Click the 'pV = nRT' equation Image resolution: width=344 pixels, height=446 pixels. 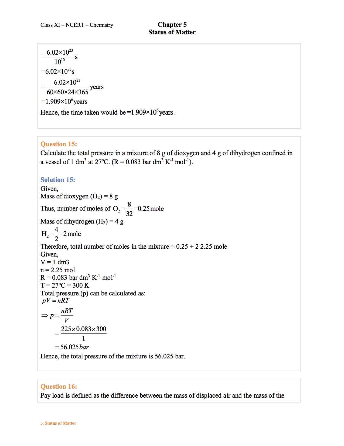(x=55, y=301)
